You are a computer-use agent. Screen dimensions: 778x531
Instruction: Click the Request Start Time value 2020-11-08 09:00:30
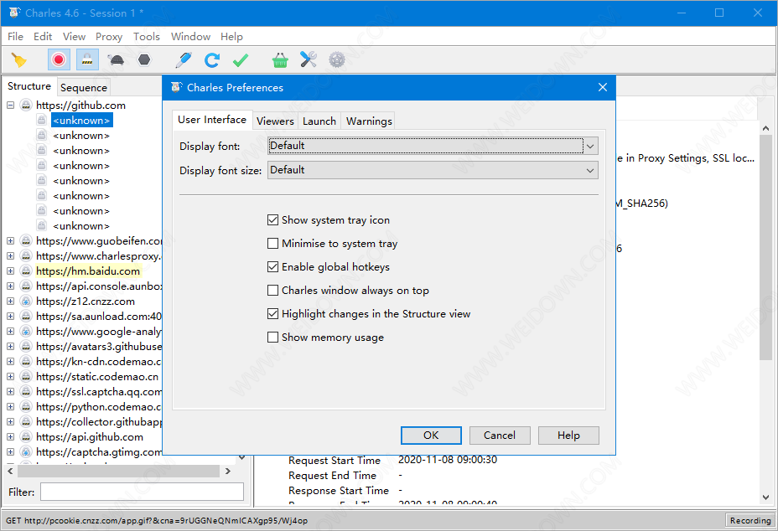point(448,460)
